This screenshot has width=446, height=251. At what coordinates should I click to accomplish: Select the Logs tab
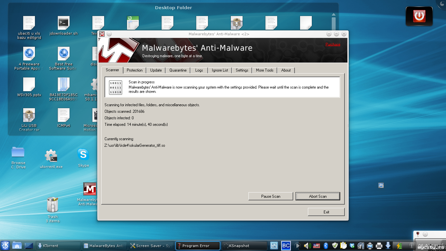click(x=199, y=70)
